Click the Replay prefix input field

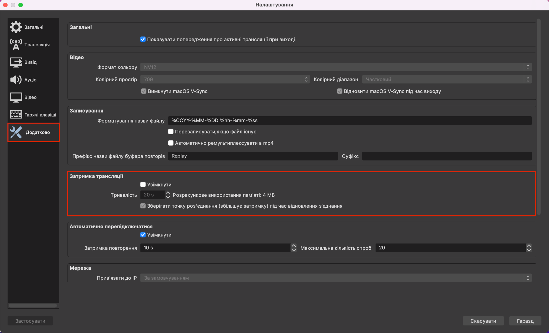click(x=253, y=156)
